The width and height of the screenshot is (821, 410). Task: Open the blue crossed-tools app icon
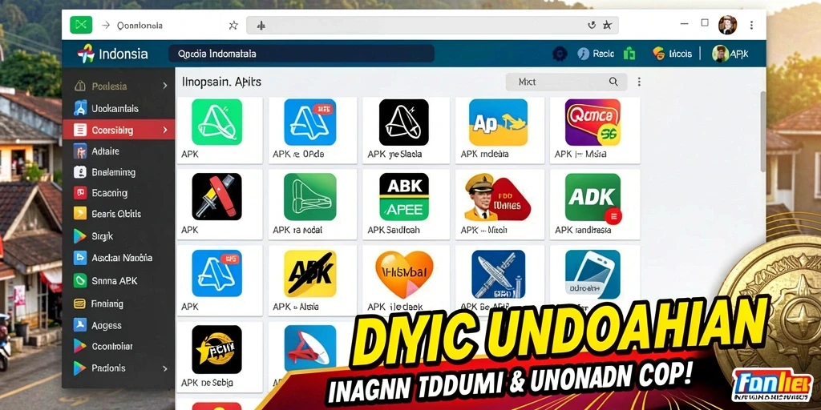pyautogui.click(x=498, y=274)
